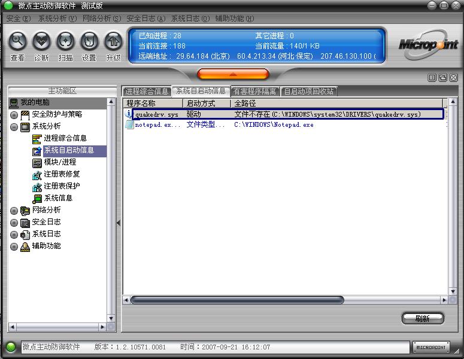Click the 诊断 heart toolbar icon
Viewport: 464px width, 359px height.
click(x=42, y=41)
